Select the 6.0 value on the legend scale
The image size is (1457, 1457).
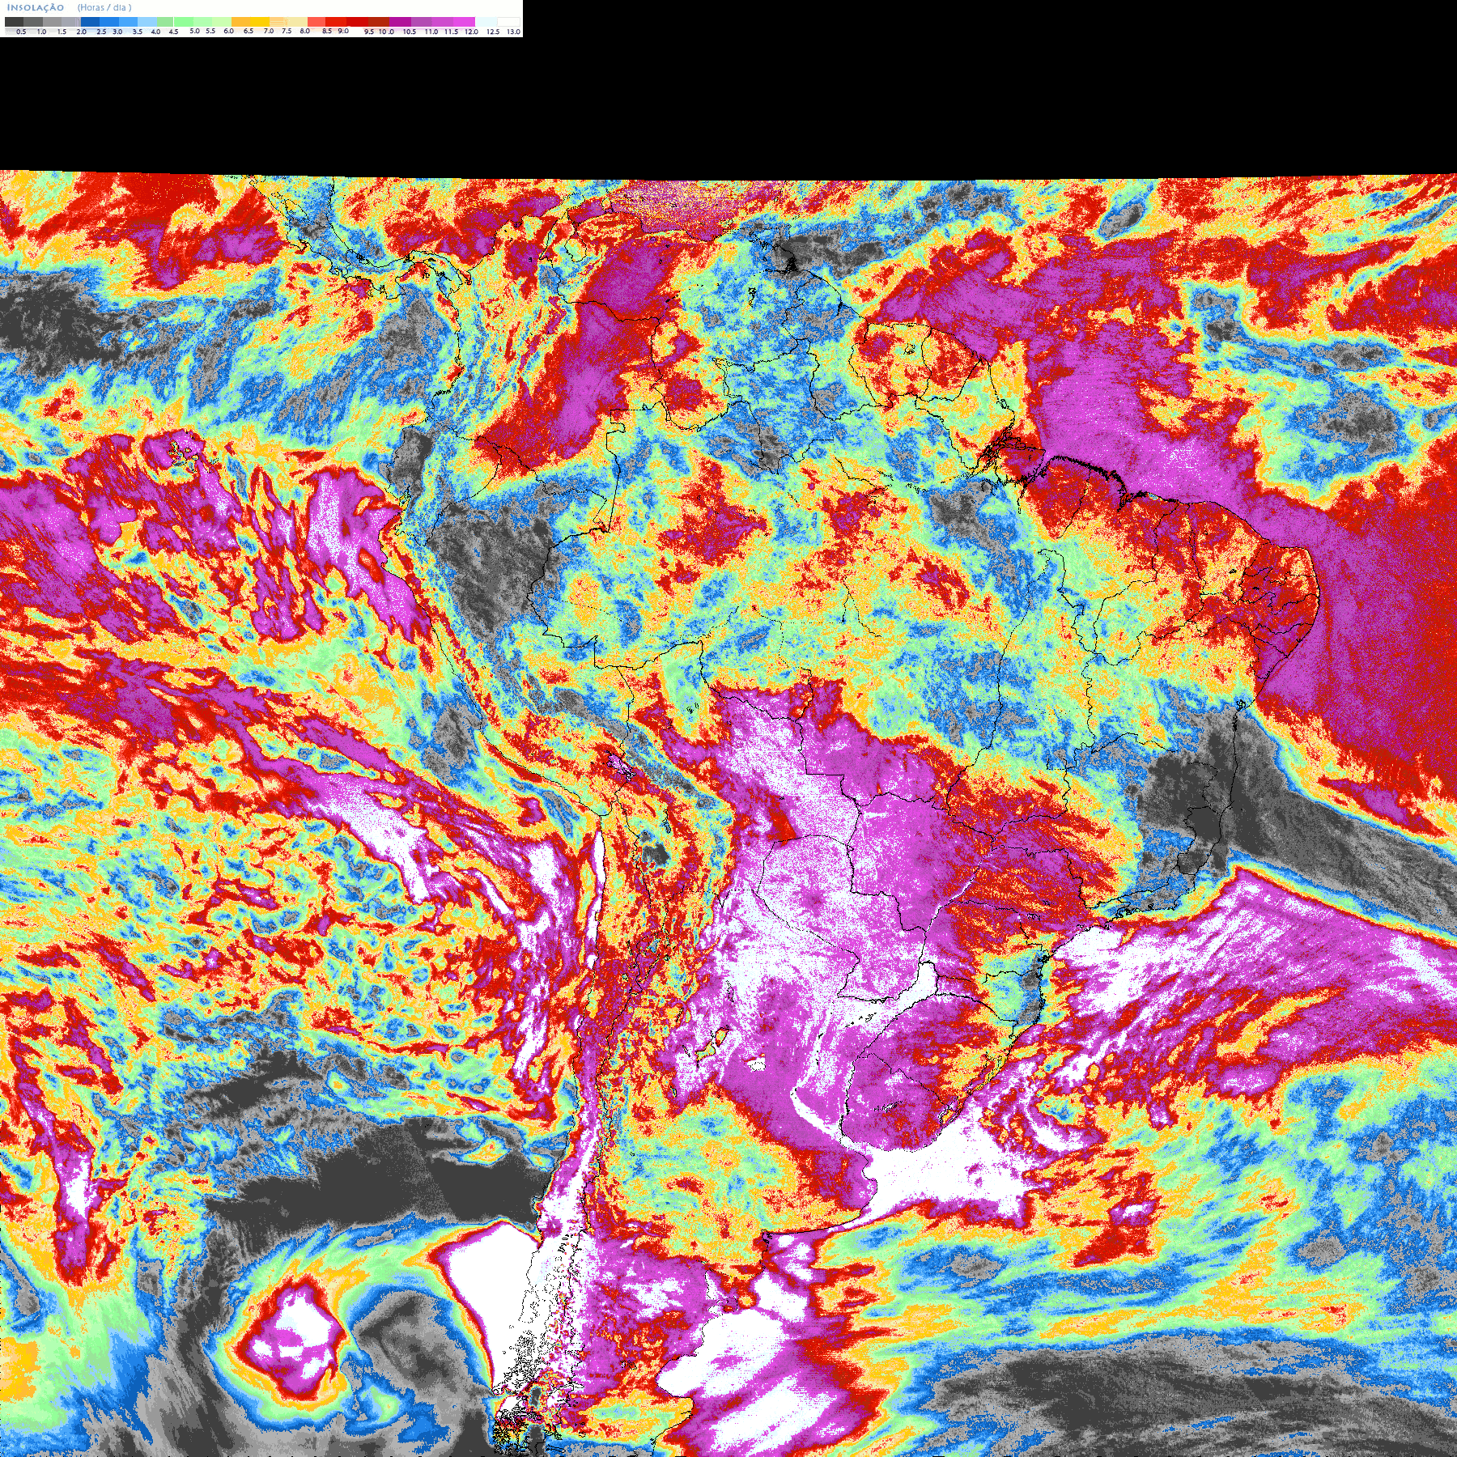pos(229,31)
